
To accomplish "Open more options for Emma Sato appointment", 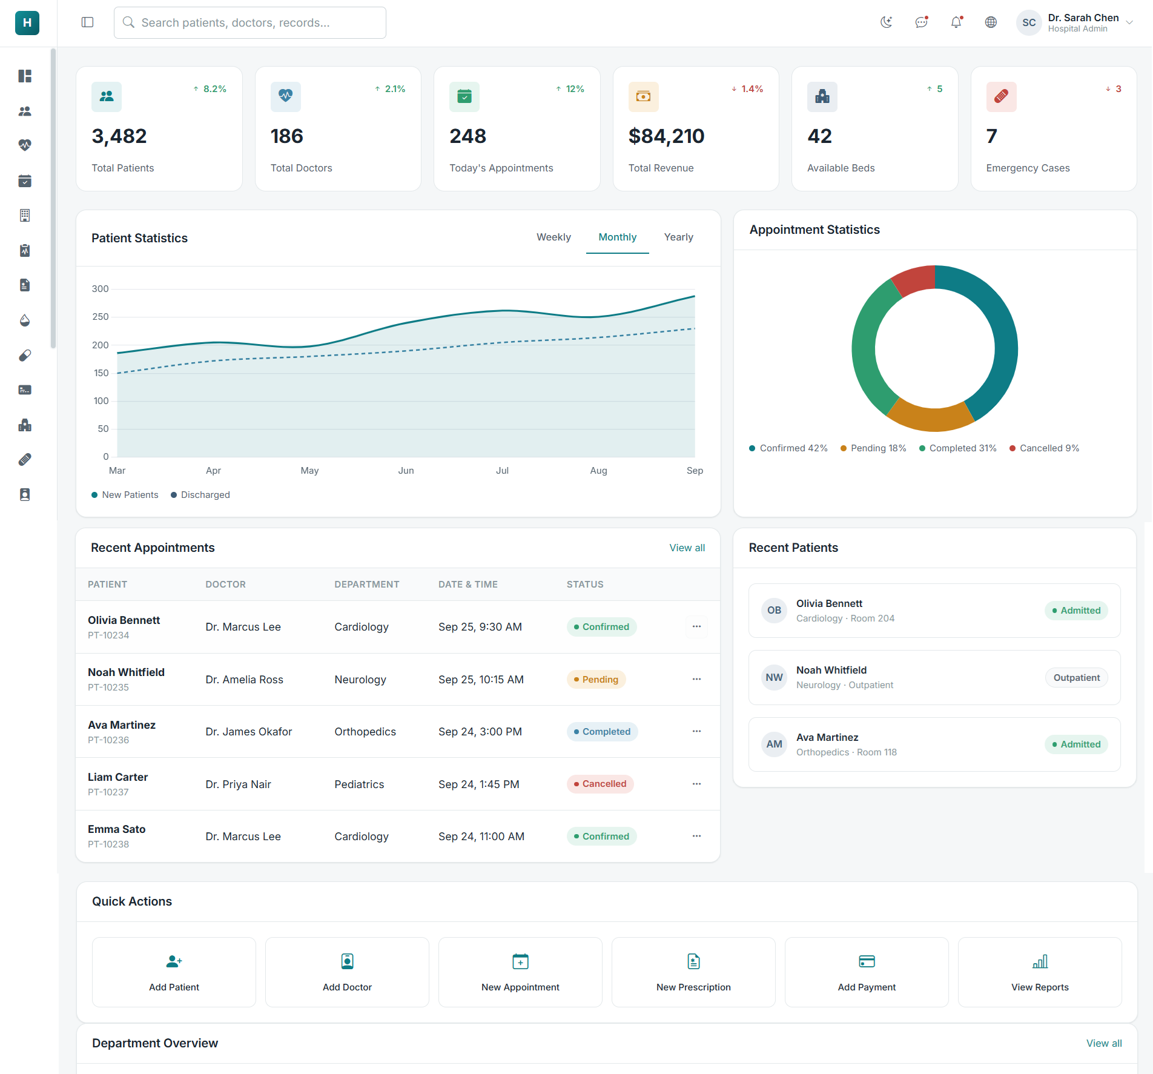I will (x=696, y=836).
